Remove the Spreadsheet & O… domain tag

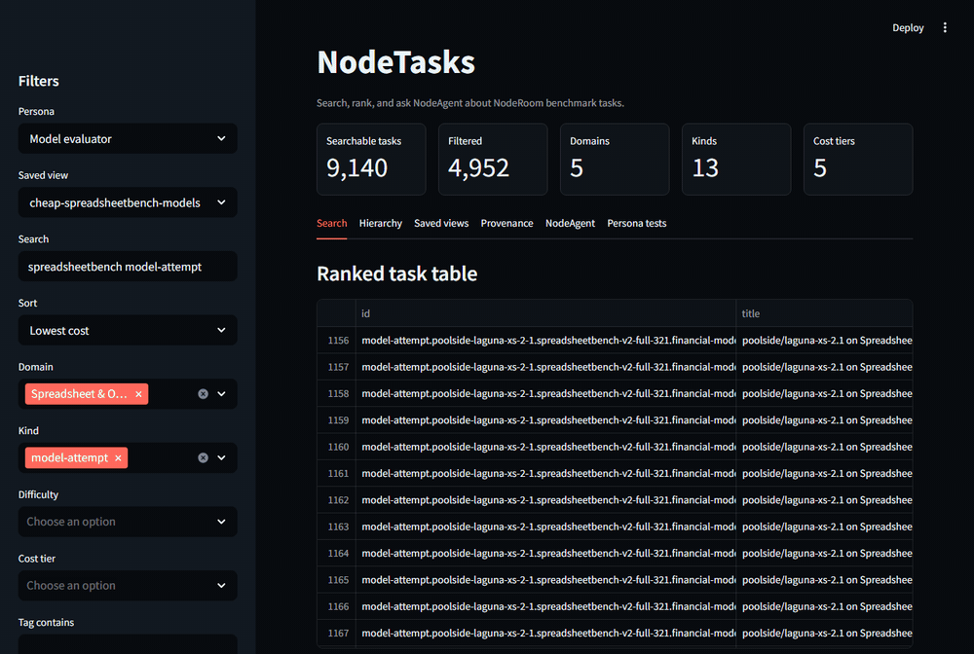click(x=138, y=394)
